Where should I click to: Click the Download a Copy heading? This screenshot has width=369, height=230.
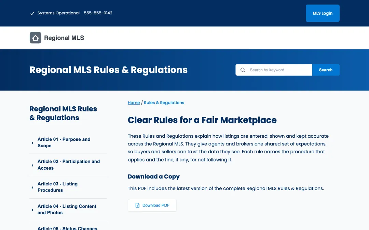click(154, 177)
